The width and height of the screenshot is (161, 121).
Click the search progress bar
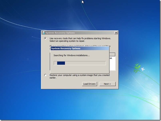(x=80, y=63)
